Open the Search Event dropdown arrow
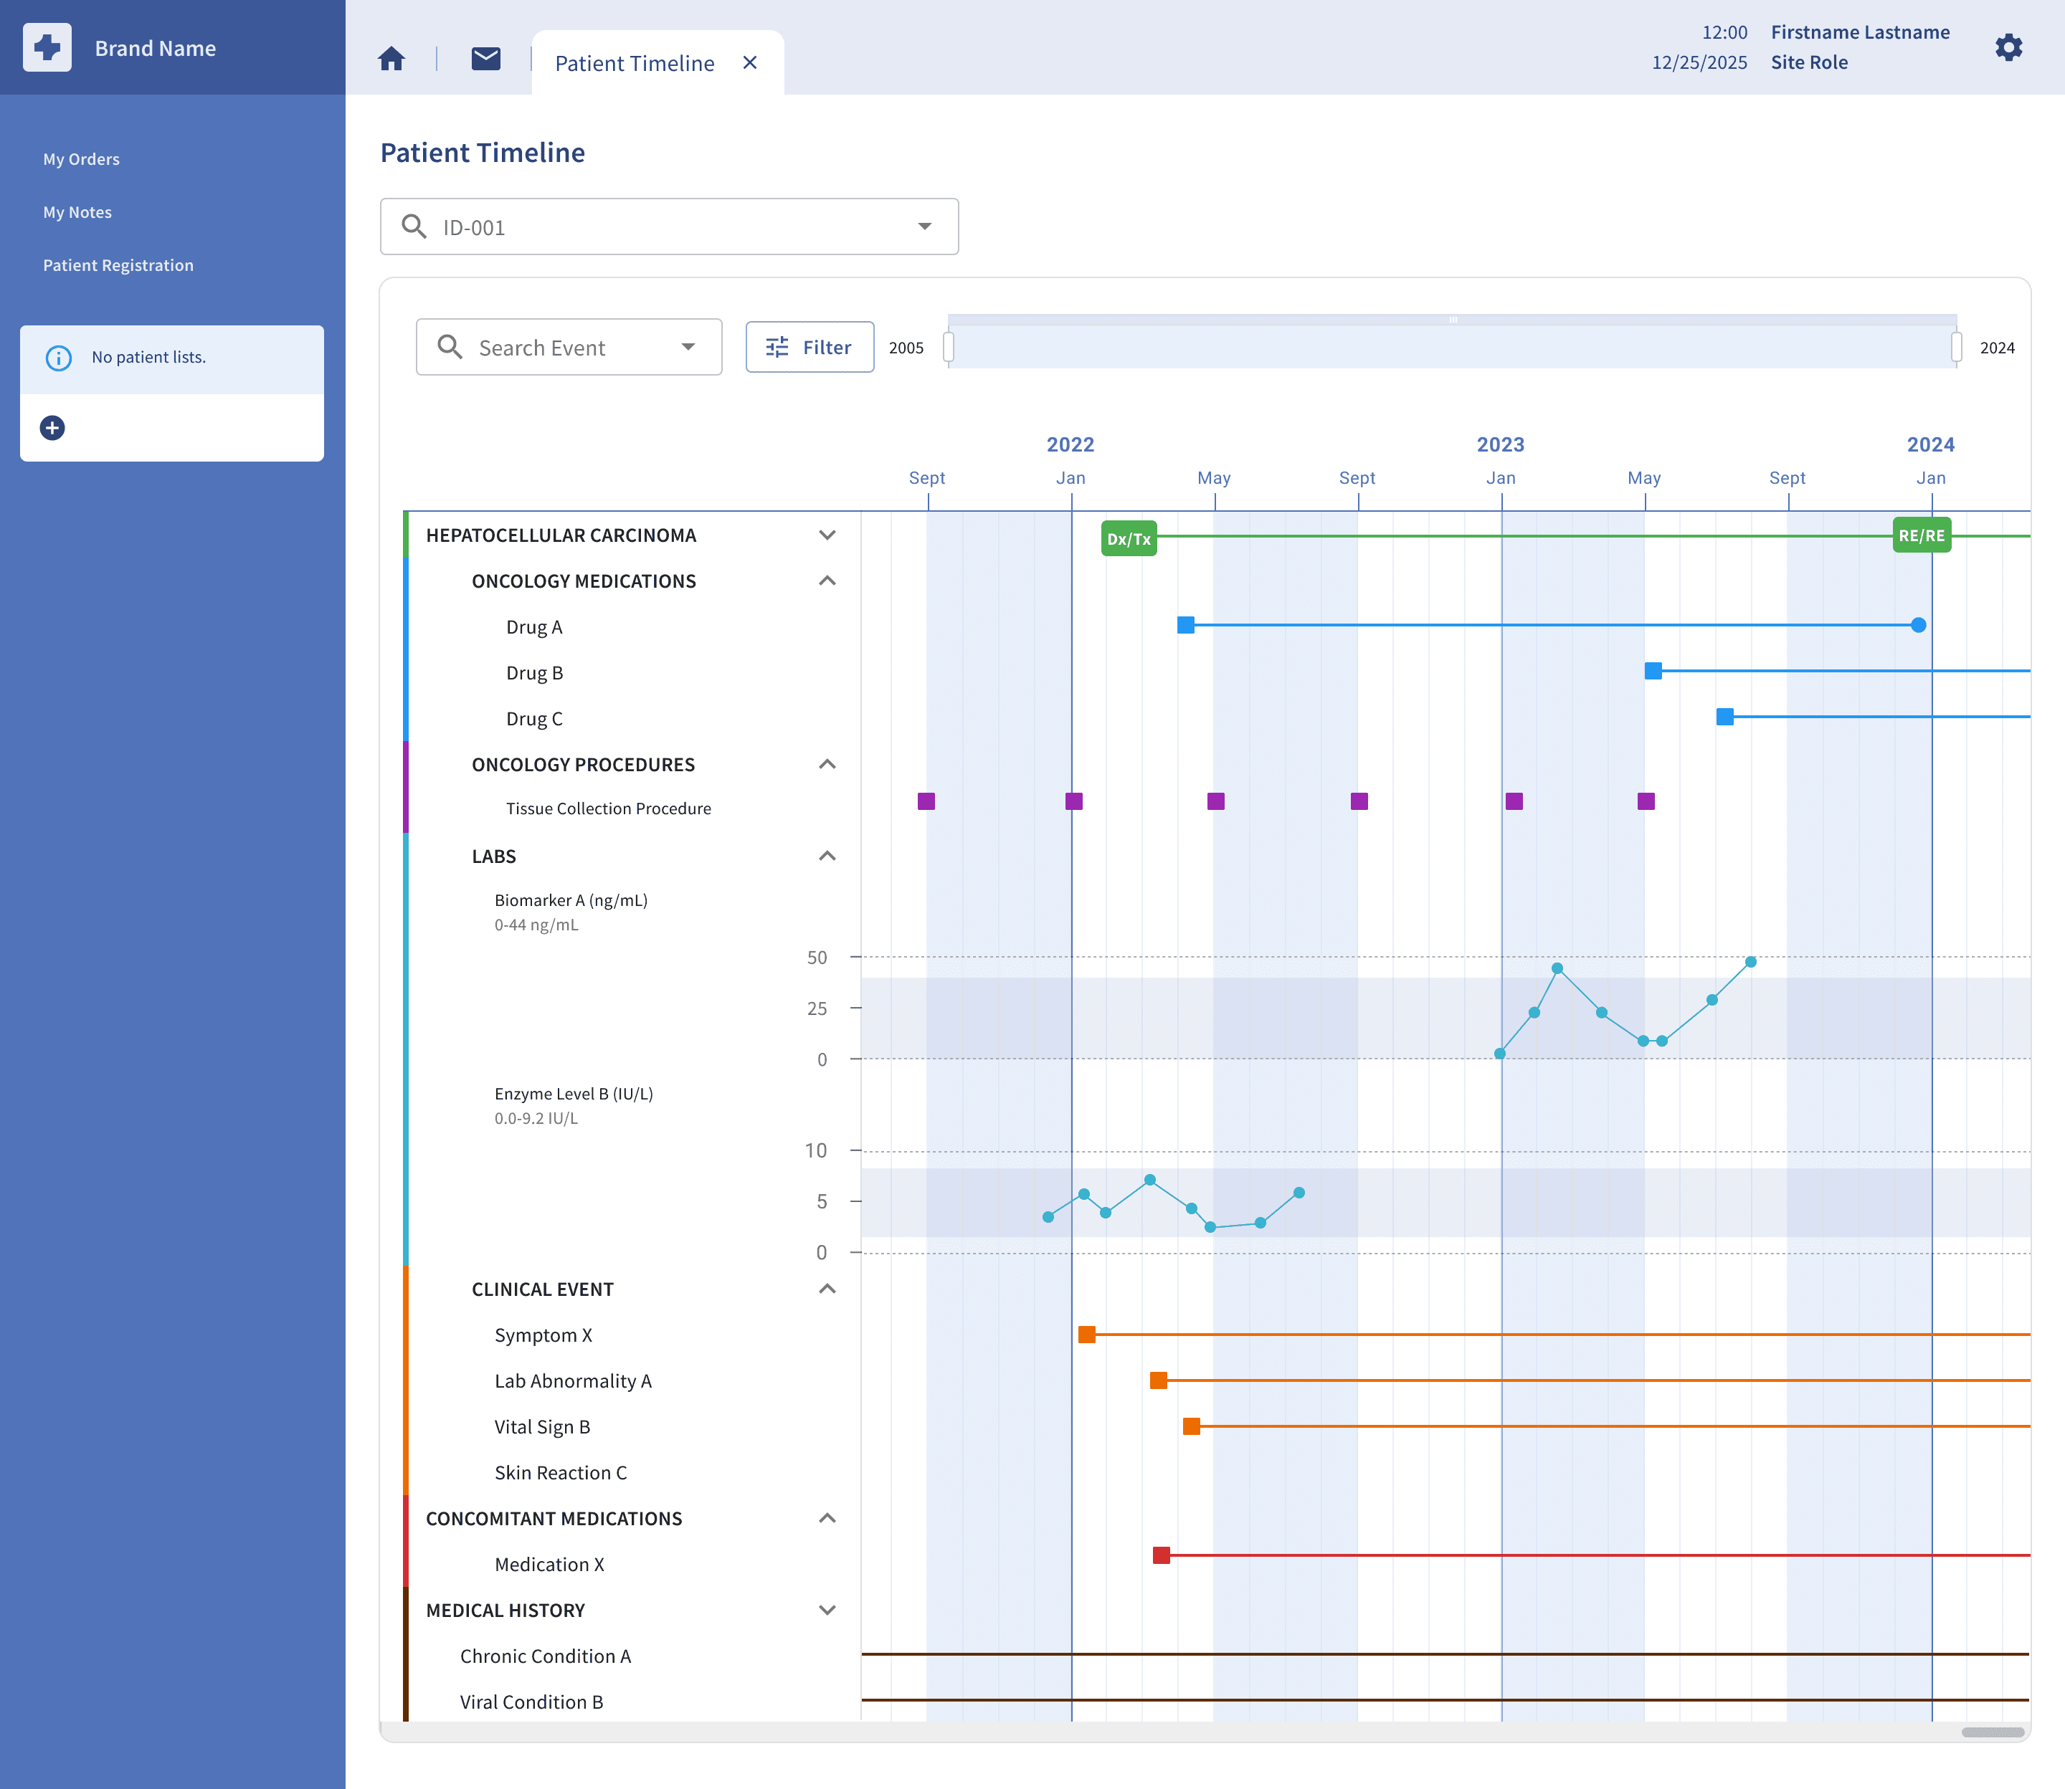Image resolution: width=2065 pixels, height=1789 pixels. click(x=688, y=346)
